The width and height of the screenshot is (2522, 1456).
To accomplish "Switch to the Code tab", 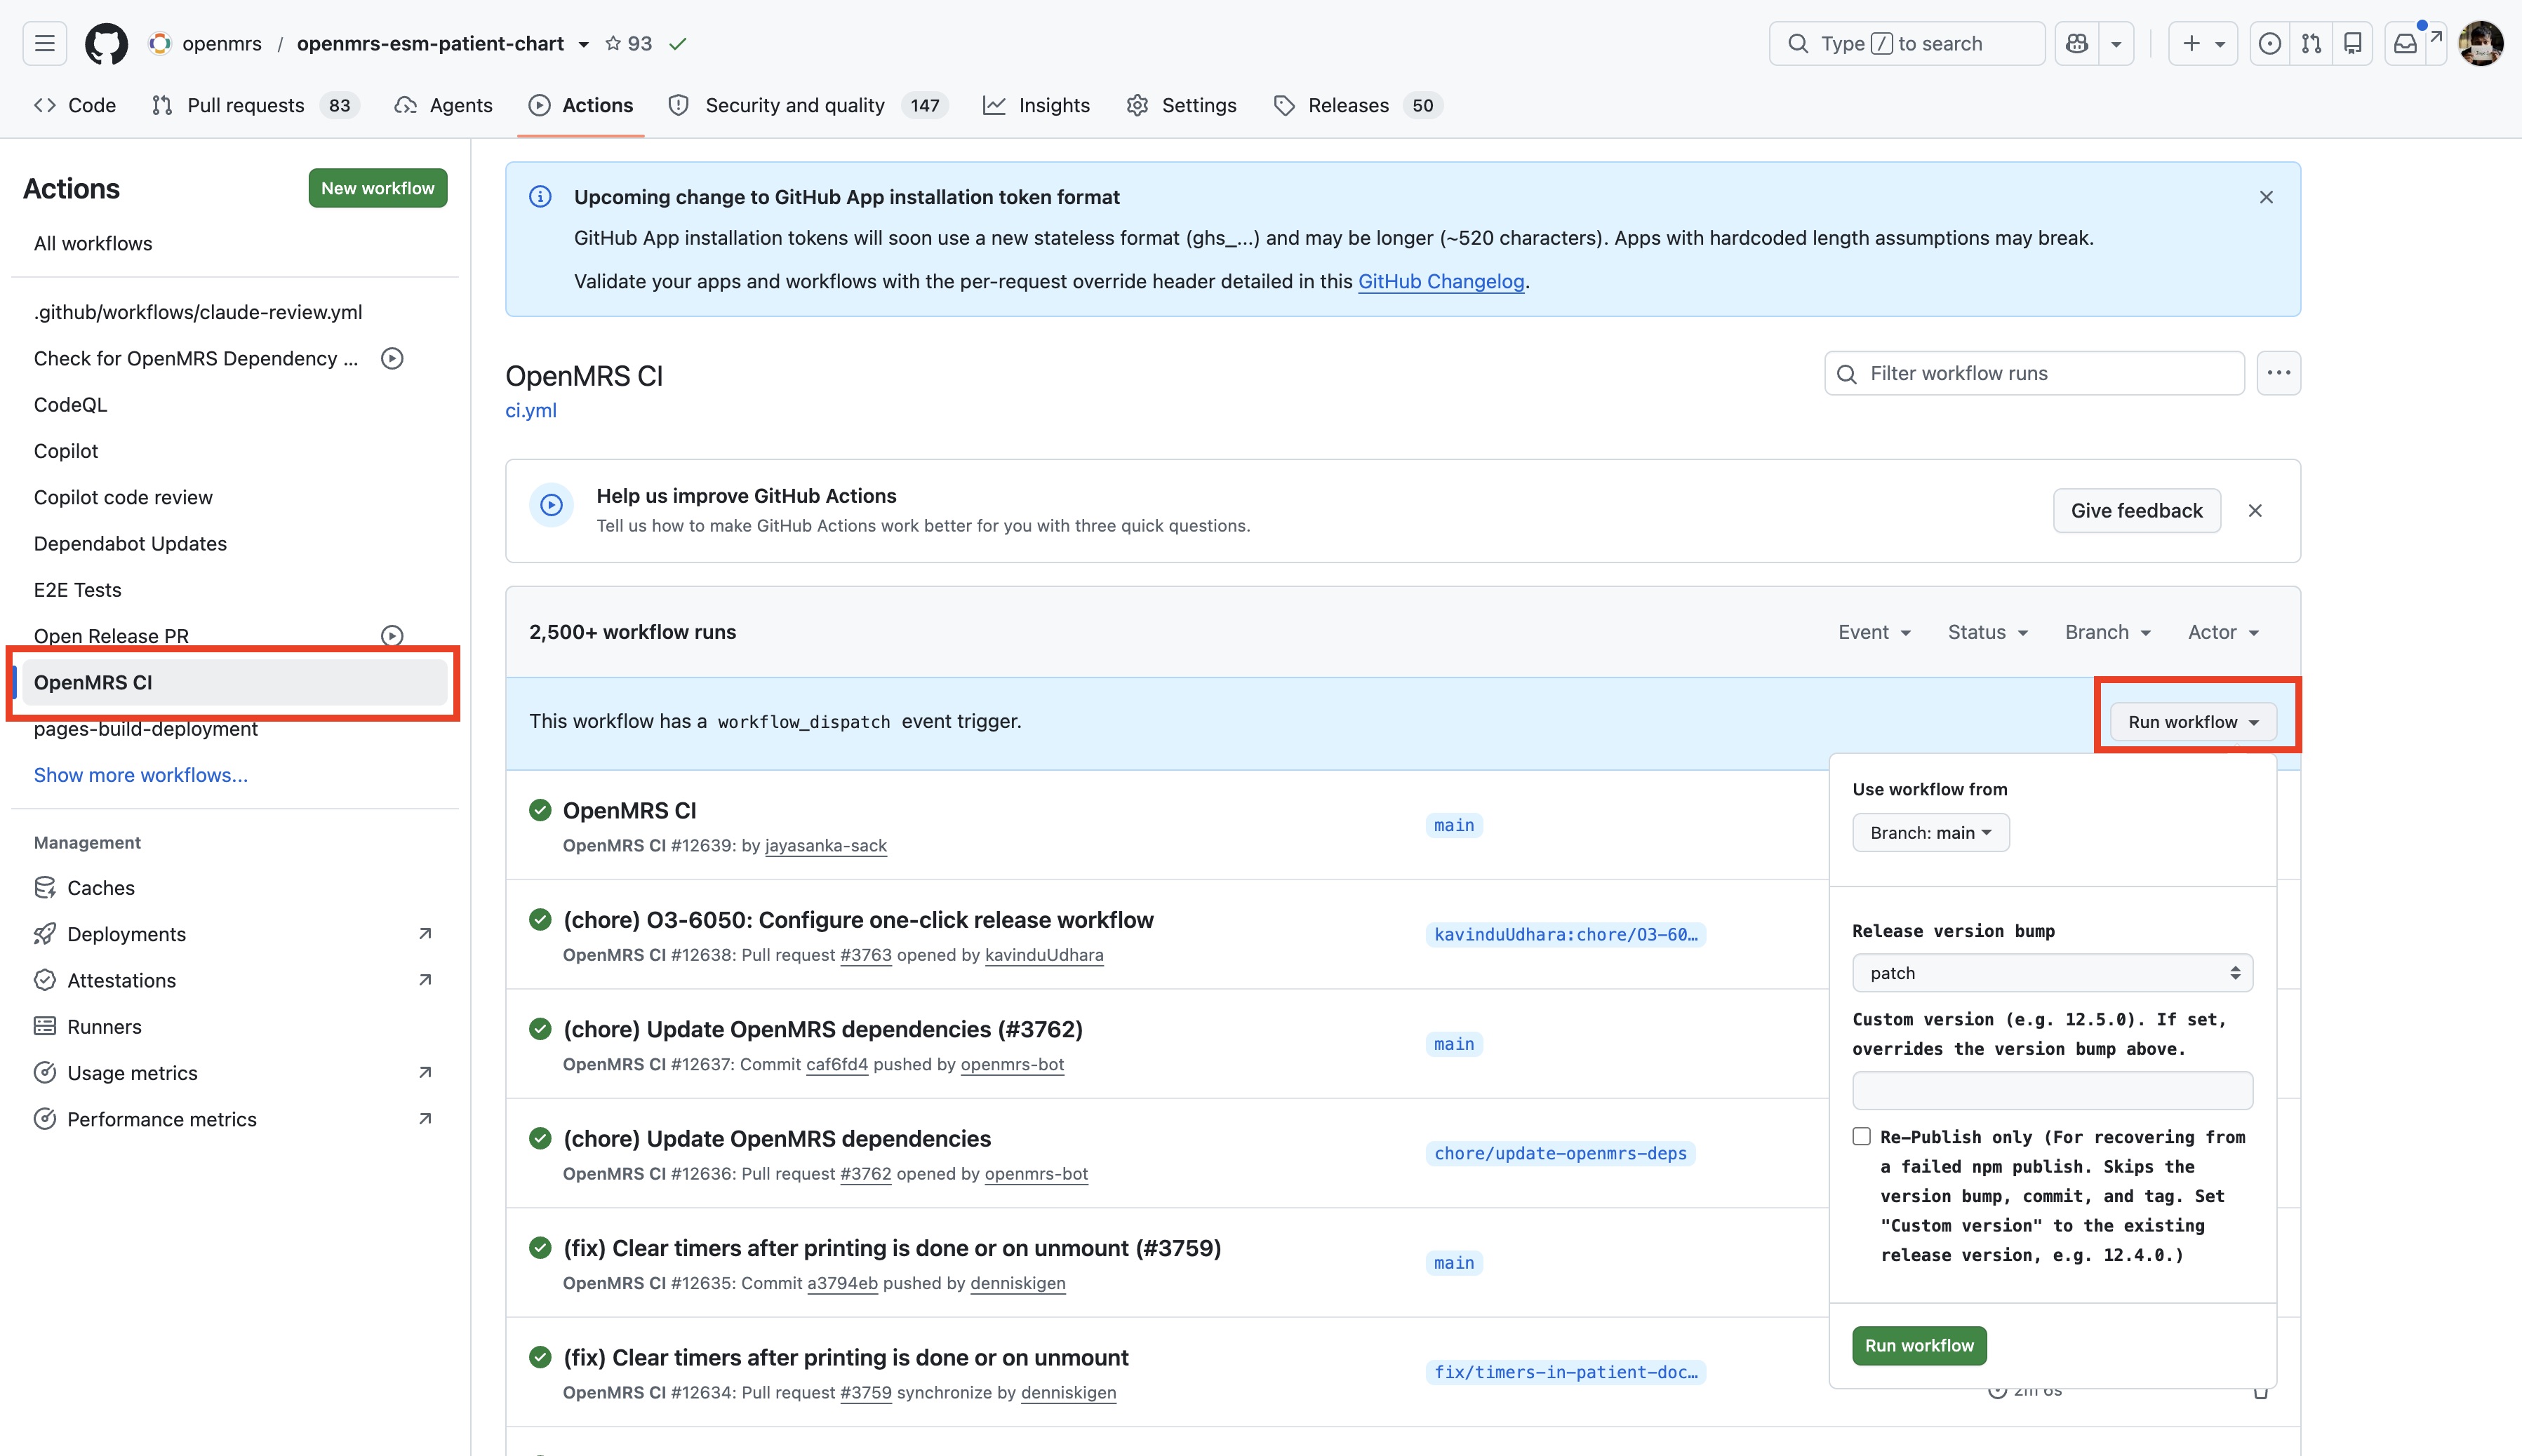I will (75, 105).
